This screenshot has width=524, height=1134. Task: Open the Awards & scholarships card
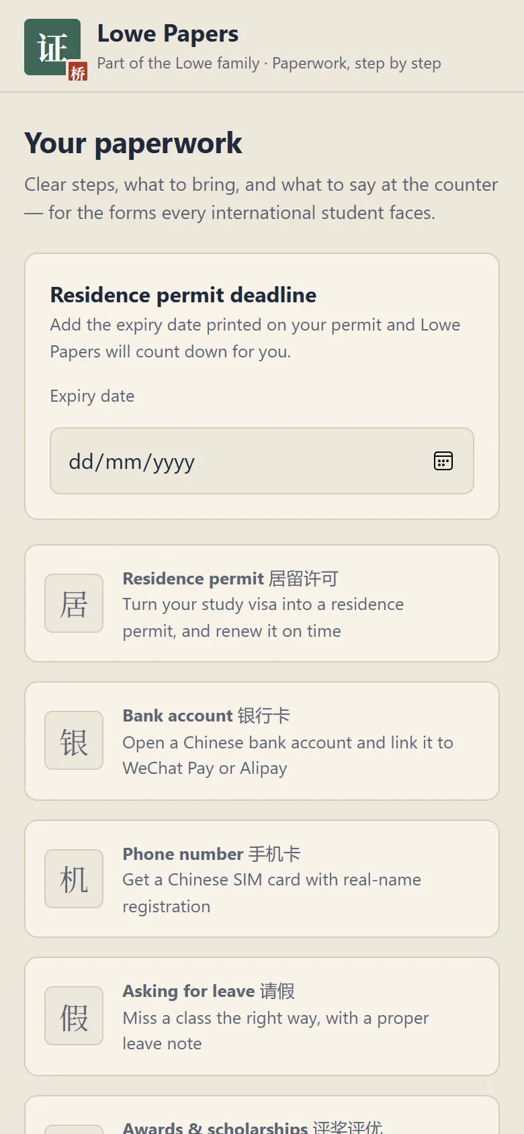(262, 1115)
